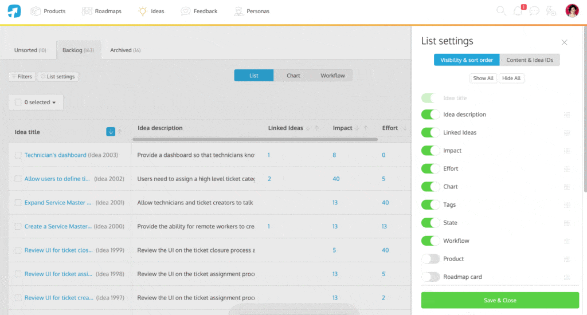The height and width of the screenshot is (315, 587).
Task: Open Content & Idea IDs tab
Action: 530,60
